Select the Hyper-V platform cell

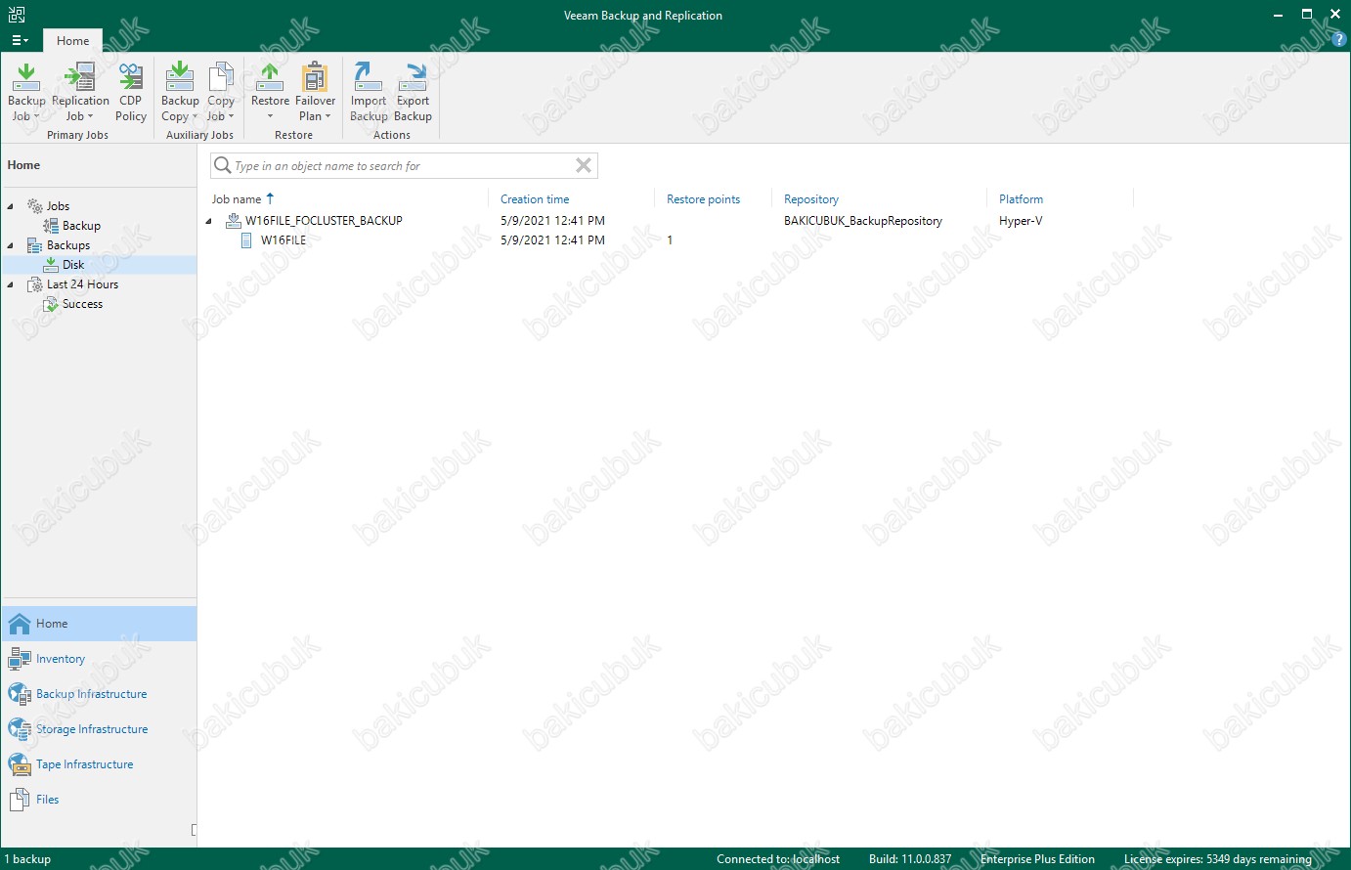coord(1021,221)
